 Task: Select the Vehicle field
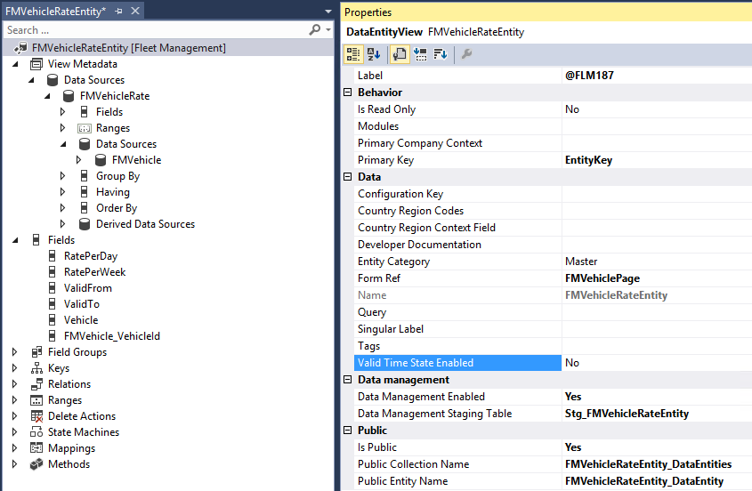pyautogui.click(x=81, y=320)
